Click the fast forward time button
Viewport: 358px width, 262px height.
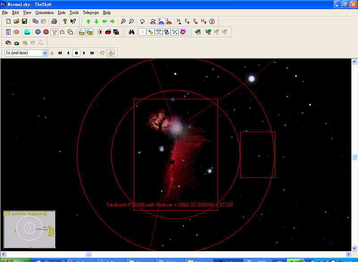click(92, 53)
